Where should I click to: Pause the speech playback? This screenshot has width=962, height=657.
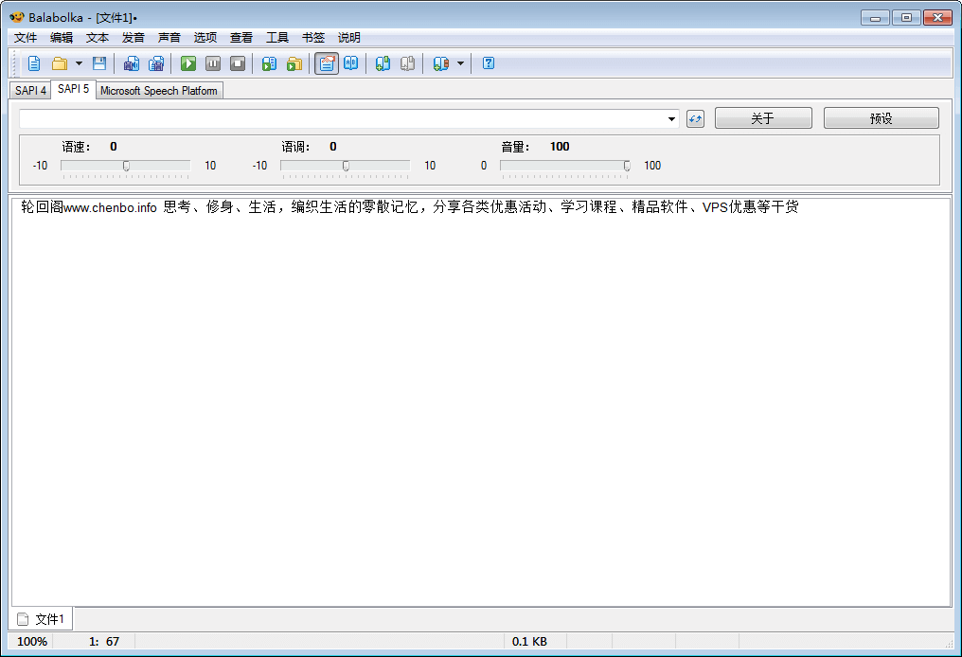point(213,63)
